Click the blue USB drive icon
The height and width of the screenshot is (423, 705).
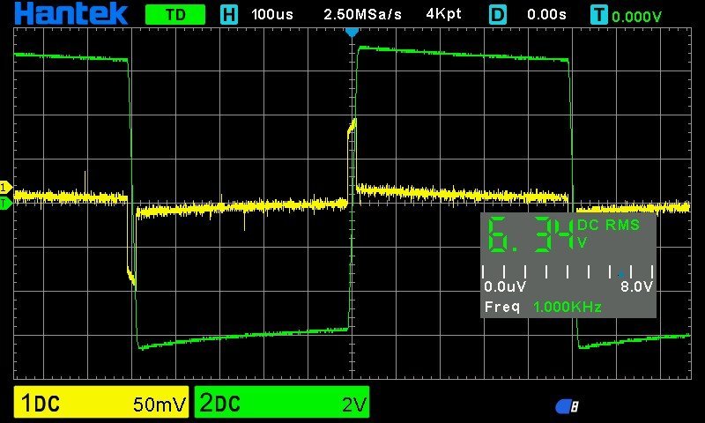(x=567, y=406)
